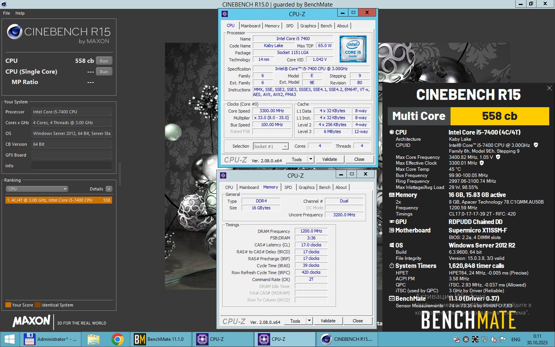Open the Action Center flag icon
555x347 pixels.
coord(503,340)
